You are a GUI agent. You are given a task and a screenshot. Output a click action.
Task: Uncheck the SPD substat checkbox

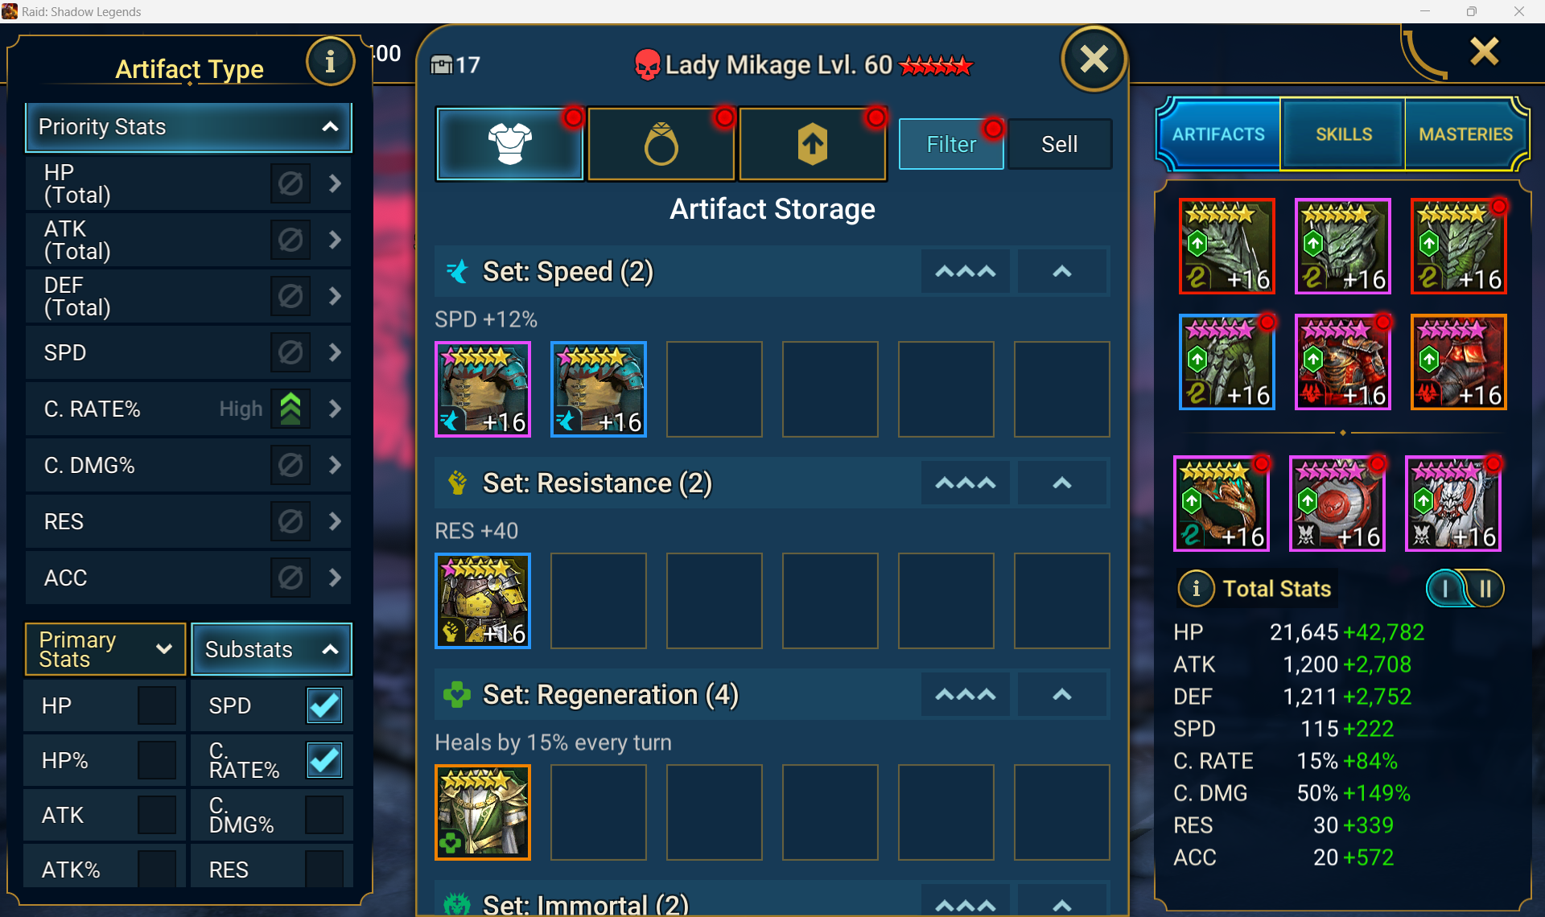(324, 705)
